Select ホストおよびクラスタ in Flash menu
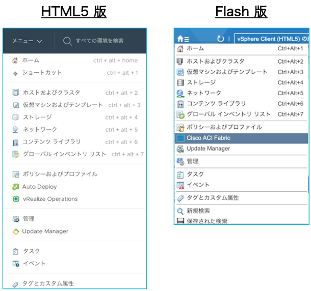This screenshot has height=291, width=311. point(241,62)
